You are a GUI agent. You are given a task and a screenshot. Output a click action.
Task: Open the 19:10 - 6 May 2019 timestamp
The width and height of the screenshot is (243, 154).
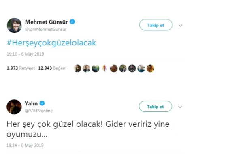[25, 54]
